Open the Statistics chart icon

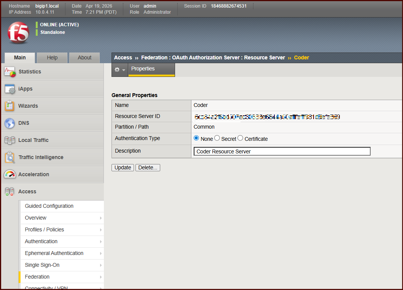pos(10,72)
